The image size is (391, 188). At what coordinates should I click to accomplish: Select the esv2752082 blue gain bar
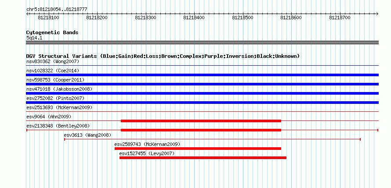pyautogui.click(x=202, y=103)
